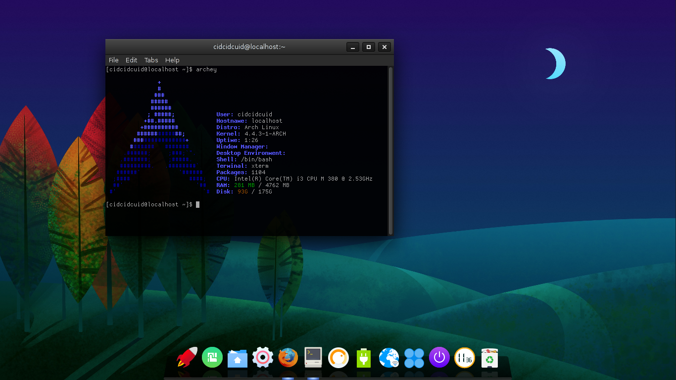Viewport: 676px width, 380px height.
Task: Open the Tabs menu in the terminal
Action: pyautogui.click(x=151, y=60)
